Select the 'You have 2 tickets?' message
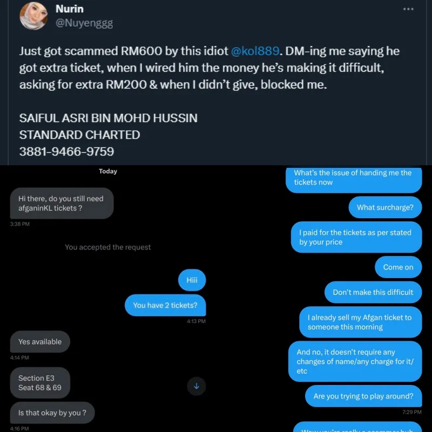This screenshot has height=432, width=432. click(165, 305)
